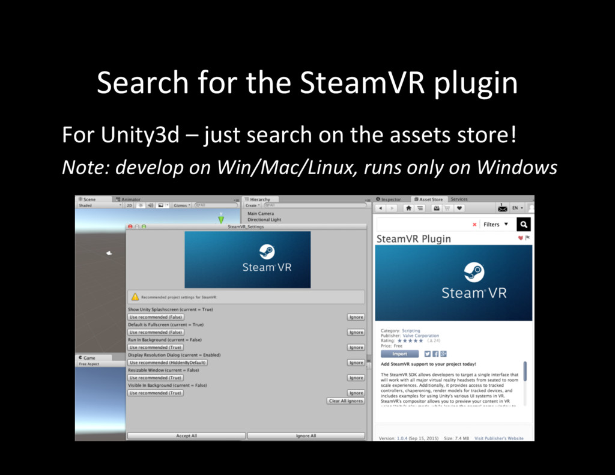615x475 pixels.
Task: Open the Asset Store home page
Action: pyautogui.click(x=408, y=208)
